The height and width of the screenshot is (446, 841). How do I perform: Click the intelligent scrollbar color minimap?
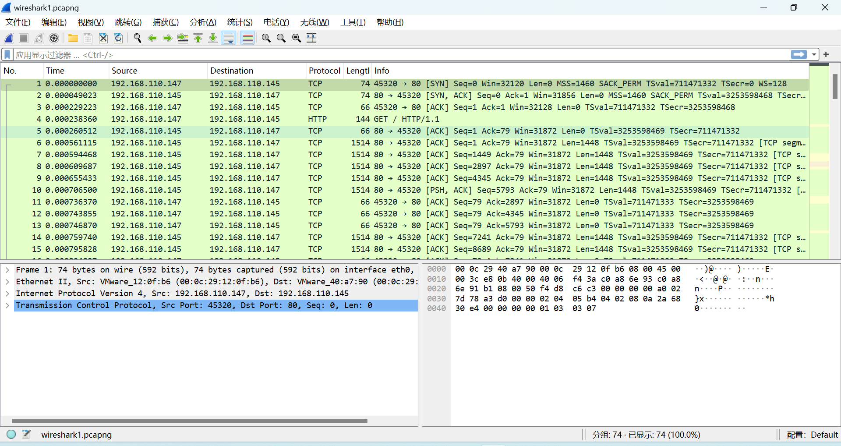pos(819,162)
